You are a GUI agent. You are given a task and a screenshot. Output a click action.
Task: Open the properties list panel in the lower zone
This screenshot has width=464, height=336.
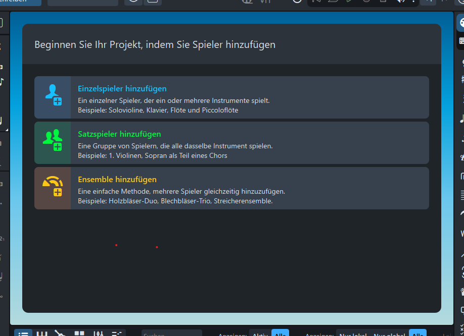click(23, 333)
